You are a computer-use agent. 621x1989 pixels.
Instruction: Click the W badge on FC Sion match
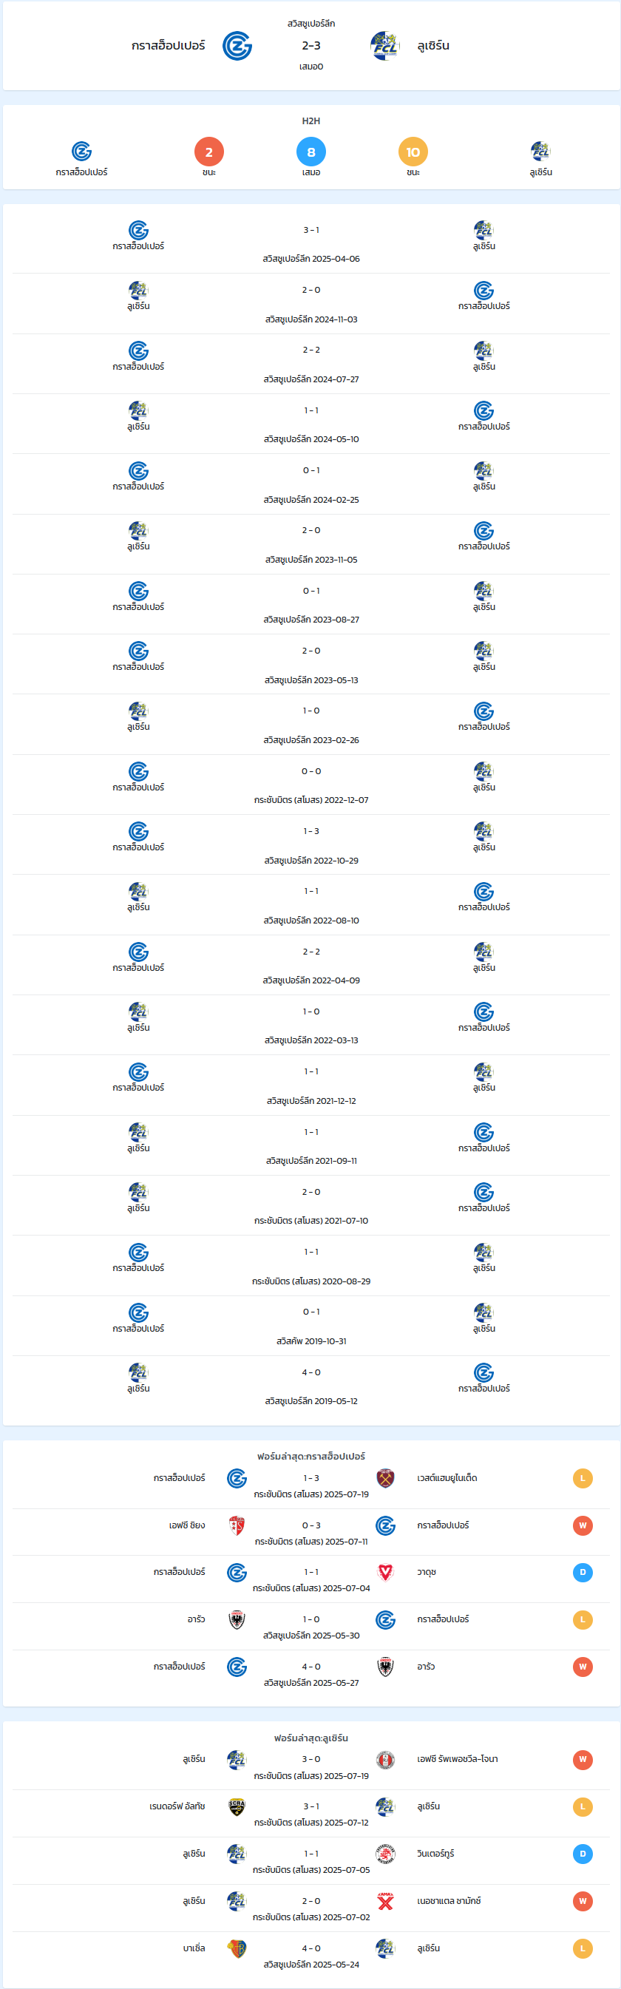click(x=583, y=1525)
